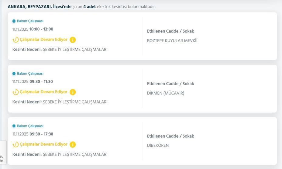This screenshot has width=282, height=169.
Task: Click the blue Bakım Çalışması dot in the BOZTEPE card
Action: pos(14,21)
